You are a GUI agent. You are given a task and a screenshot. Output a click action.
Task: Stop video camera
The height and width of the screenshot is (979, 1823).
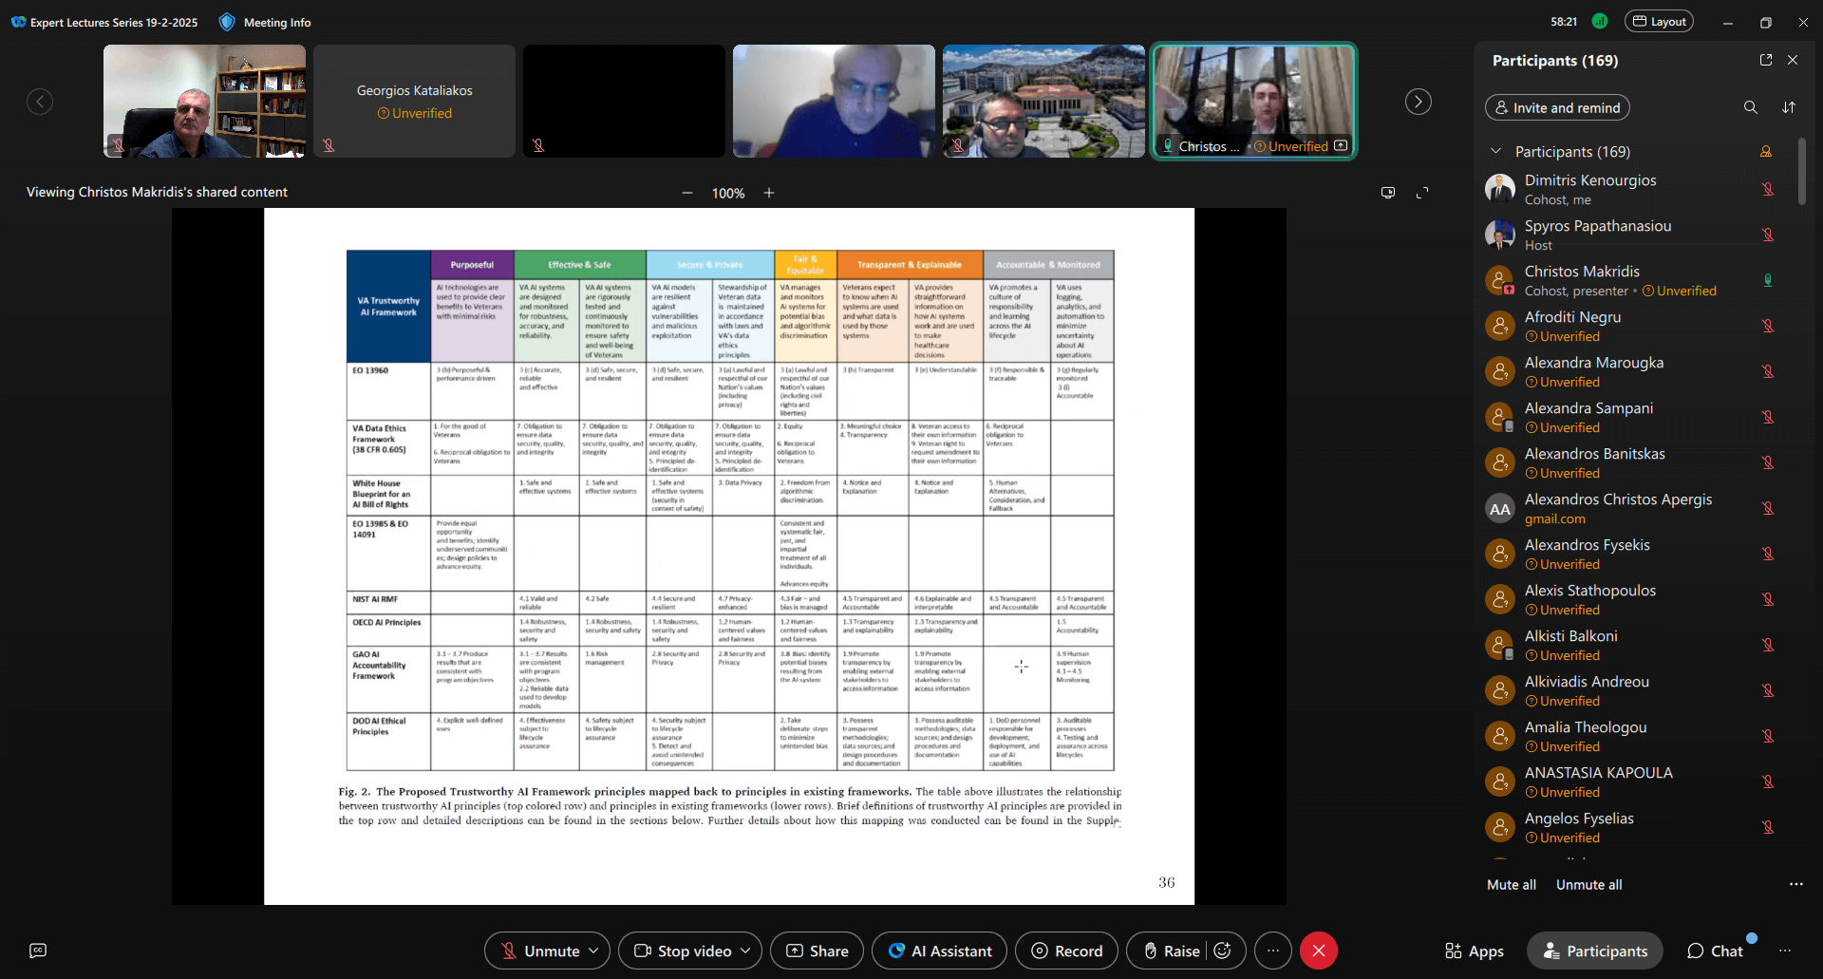click(684, 951)
